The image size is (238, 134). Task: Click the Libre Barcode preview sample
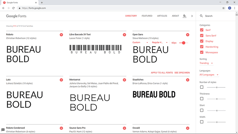point(95,49)
